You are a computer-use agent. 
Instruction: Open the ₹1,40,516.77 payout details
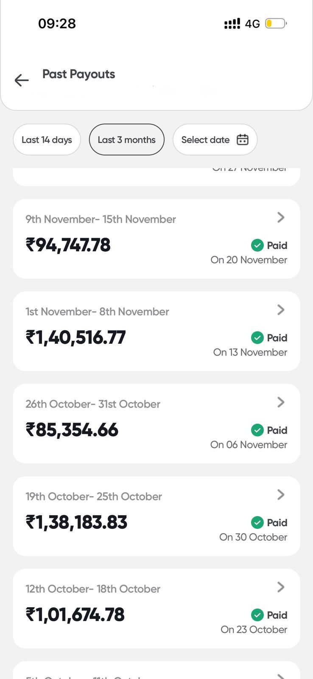point(76,338)
